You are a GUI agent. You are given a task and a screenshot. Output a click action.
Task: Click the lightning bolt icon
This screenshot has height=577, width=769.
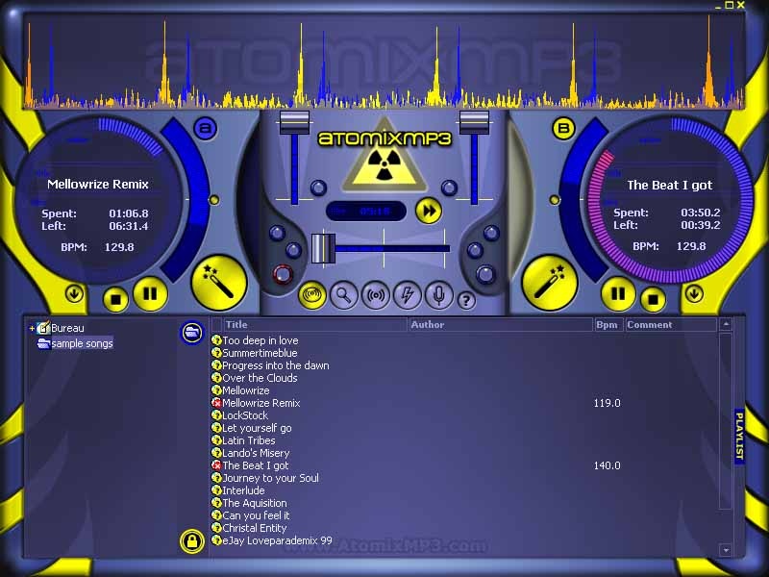click(406, 296)
